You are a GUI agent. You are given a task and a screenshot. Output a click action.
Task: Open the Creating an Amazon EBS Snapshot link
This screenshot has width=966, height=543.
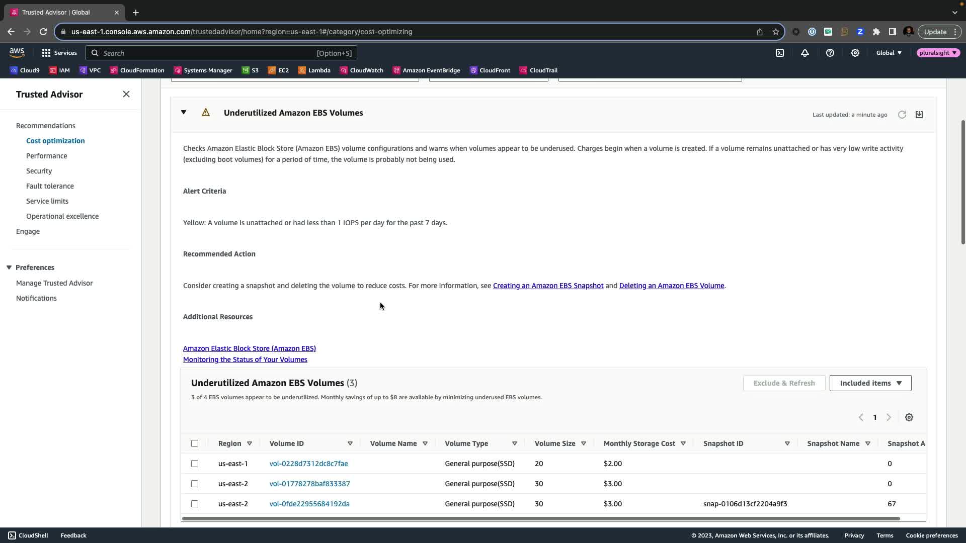click(x=548, y=286)
